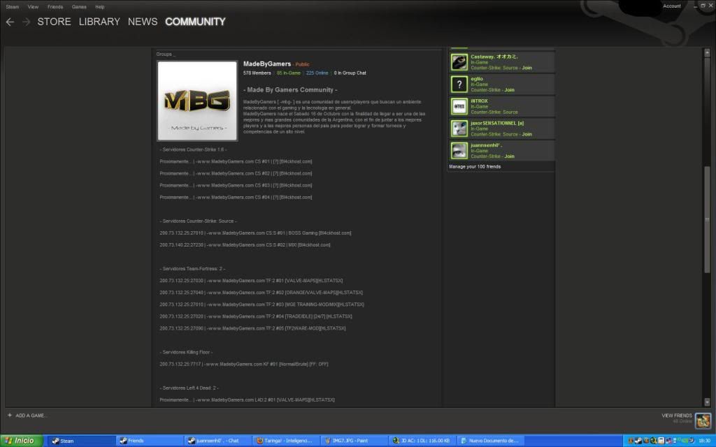Open juannsenh0's eye avatar
Screen dimensions: 716x447
459,151
